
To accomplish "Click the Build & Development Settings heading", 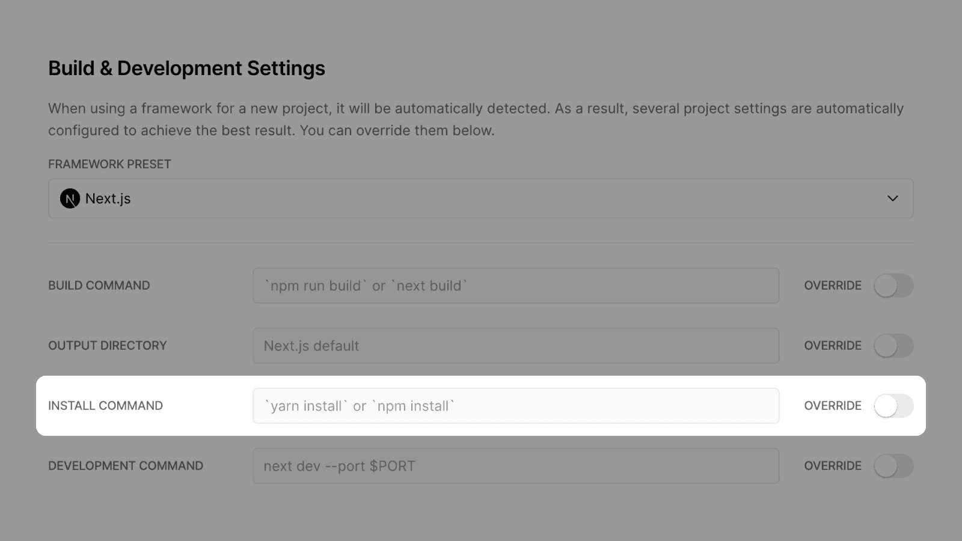I will tap(186, 69).
